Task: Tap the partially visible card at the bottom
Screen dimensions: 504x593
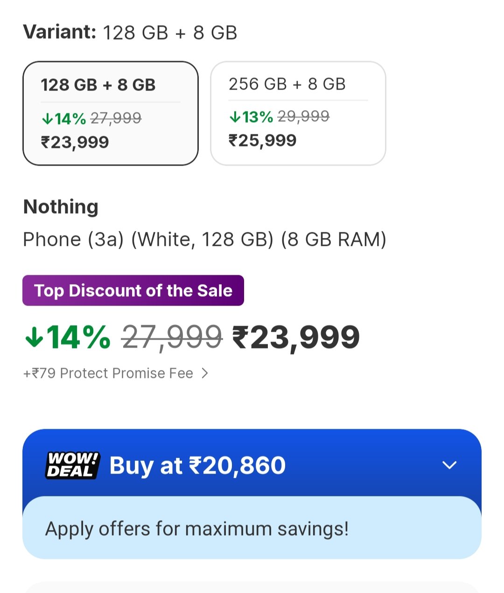Action: (252, 587)
